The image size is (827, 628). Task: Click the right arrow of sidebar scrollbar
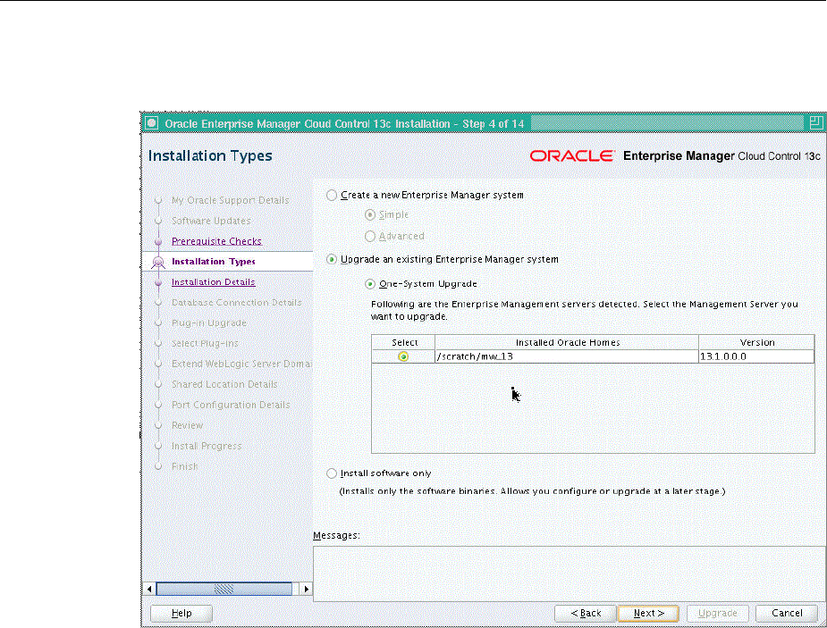click(x=306, y=589)
